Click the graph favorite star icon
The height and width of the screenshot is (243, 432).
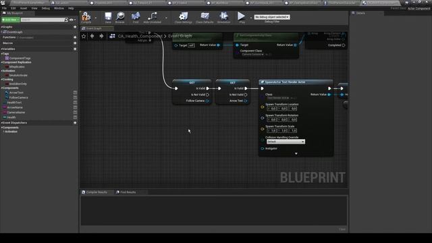click(84, 36)
